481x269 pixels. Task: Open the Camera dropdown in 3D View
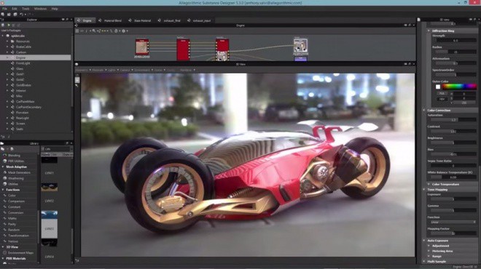pos(125,70)
